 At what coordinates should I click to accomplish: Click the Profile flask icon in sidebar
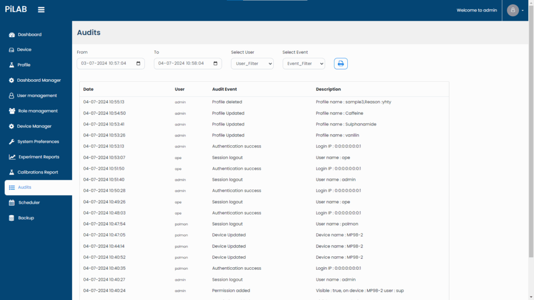pos(12,65)
